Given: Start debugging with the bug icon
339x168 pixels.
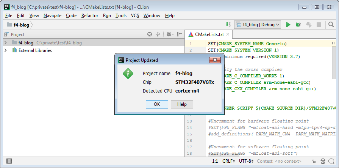Looking at the screenshot, I should click(298, 25).
